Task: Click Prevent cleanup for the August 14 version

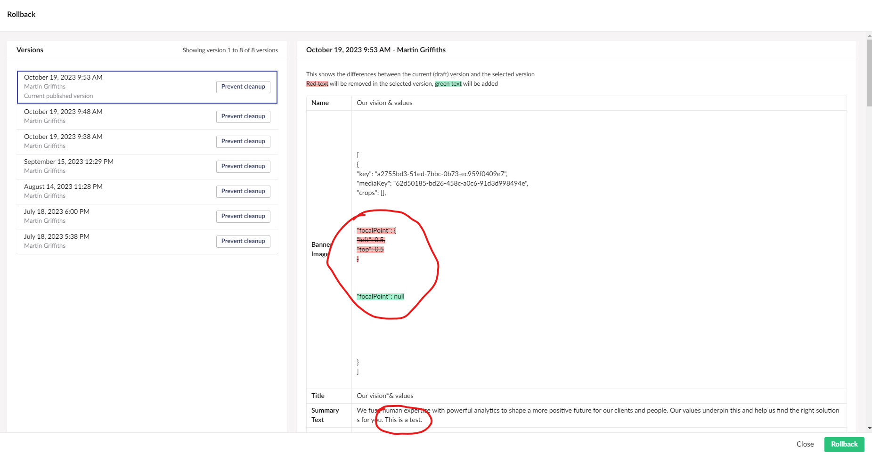Action: click(243, 191)
